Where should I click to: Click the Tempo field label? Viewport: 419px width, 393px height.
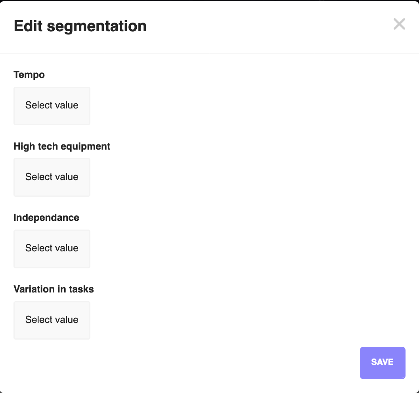point(29,75)
